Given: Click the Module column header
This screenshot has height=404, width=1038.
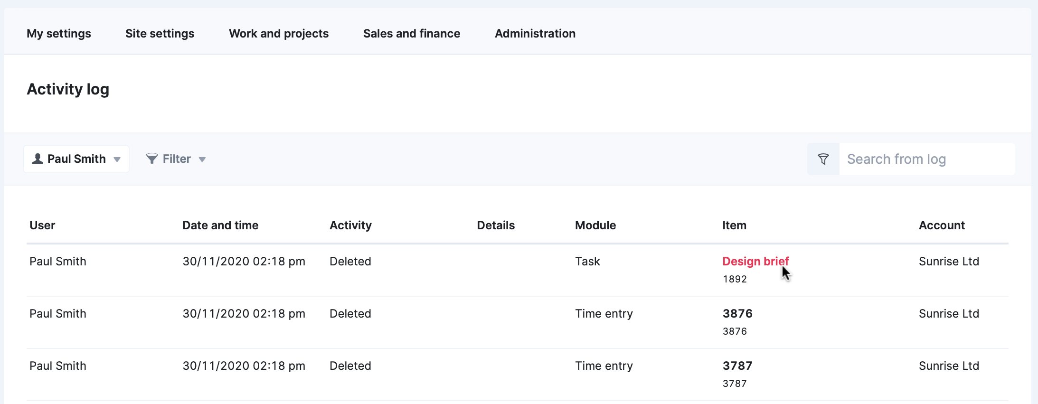Looking at the screenshot, I should [x=595, y=225].
